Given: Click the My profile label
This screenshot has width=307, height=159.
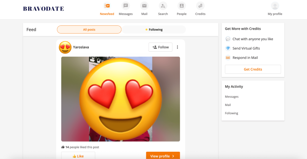Looking at the screenshot, I should (x=275, y=14).
